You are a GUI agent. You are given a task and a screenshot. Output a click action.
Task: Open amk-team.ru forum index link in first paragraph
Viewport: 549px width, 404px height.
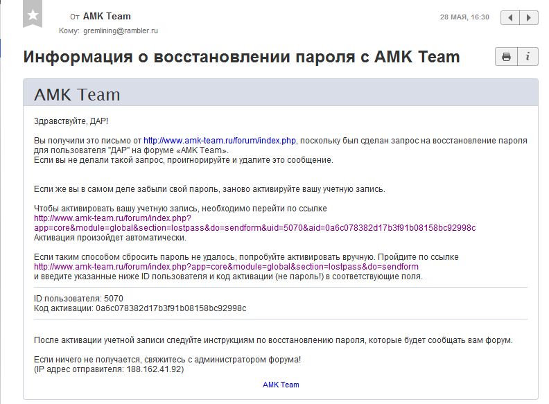point(220,141)
